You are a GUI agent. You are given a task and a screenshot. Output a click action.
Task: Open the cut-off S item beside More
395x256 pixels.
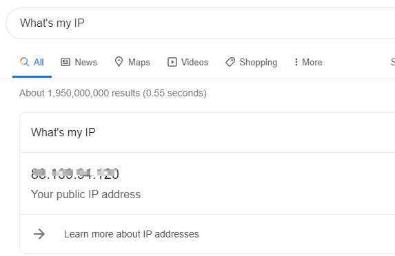393,62
